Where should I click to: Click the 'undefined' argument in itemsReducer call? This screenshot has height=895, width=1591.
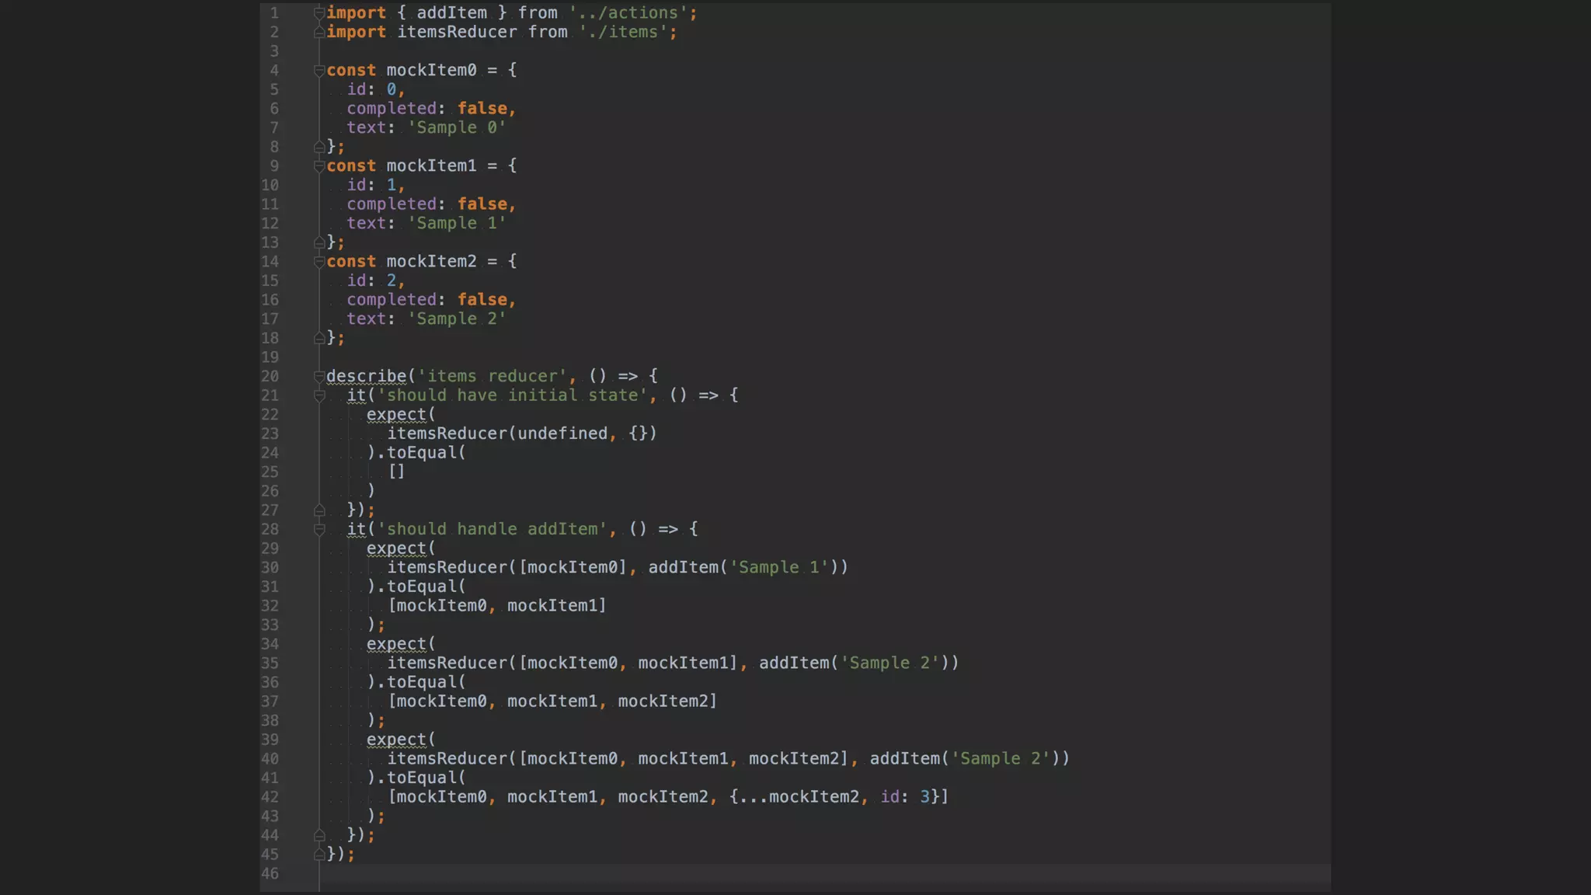562,434
